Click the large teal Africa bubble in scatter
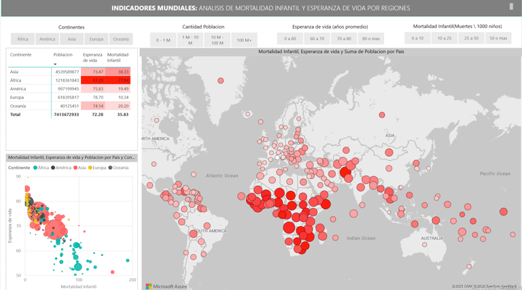The height and width of the screenshot is (290, 522). [78, 267]
